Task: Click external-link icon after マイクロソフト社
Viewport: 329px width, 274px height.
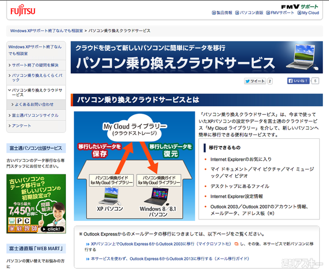Action: click(x=236, y=244)
